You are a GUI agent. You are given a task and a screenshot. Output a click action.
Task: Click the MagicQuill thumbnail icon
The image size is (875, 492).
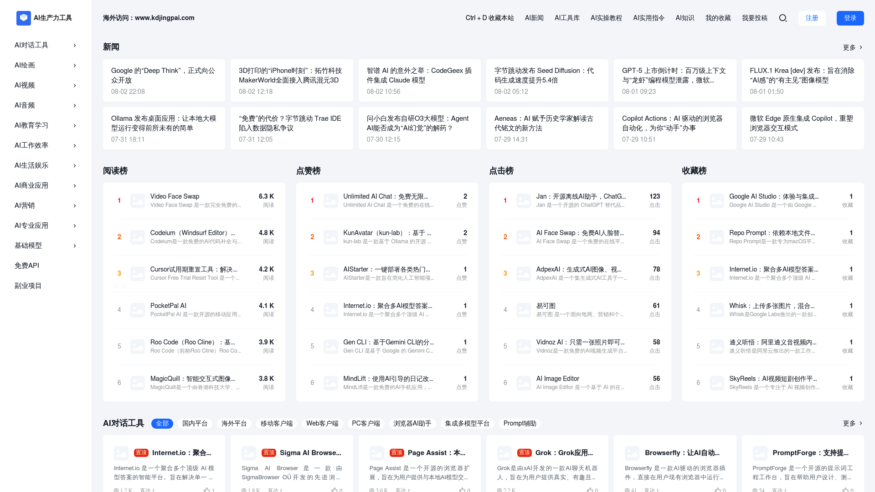point(138,383)
